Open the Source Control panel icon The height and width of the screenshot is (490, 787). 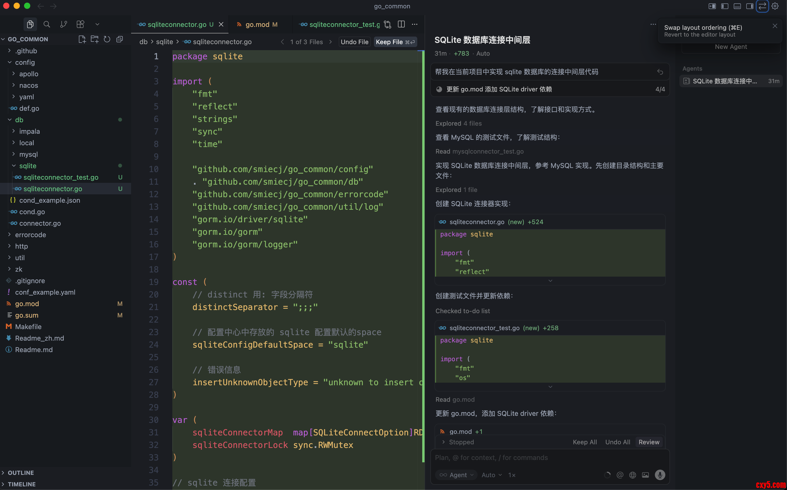pyautogui.click(x=63, y=24)
